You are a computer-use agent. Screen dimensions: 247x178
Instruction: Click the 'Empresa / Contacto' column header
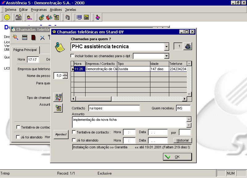101,64
